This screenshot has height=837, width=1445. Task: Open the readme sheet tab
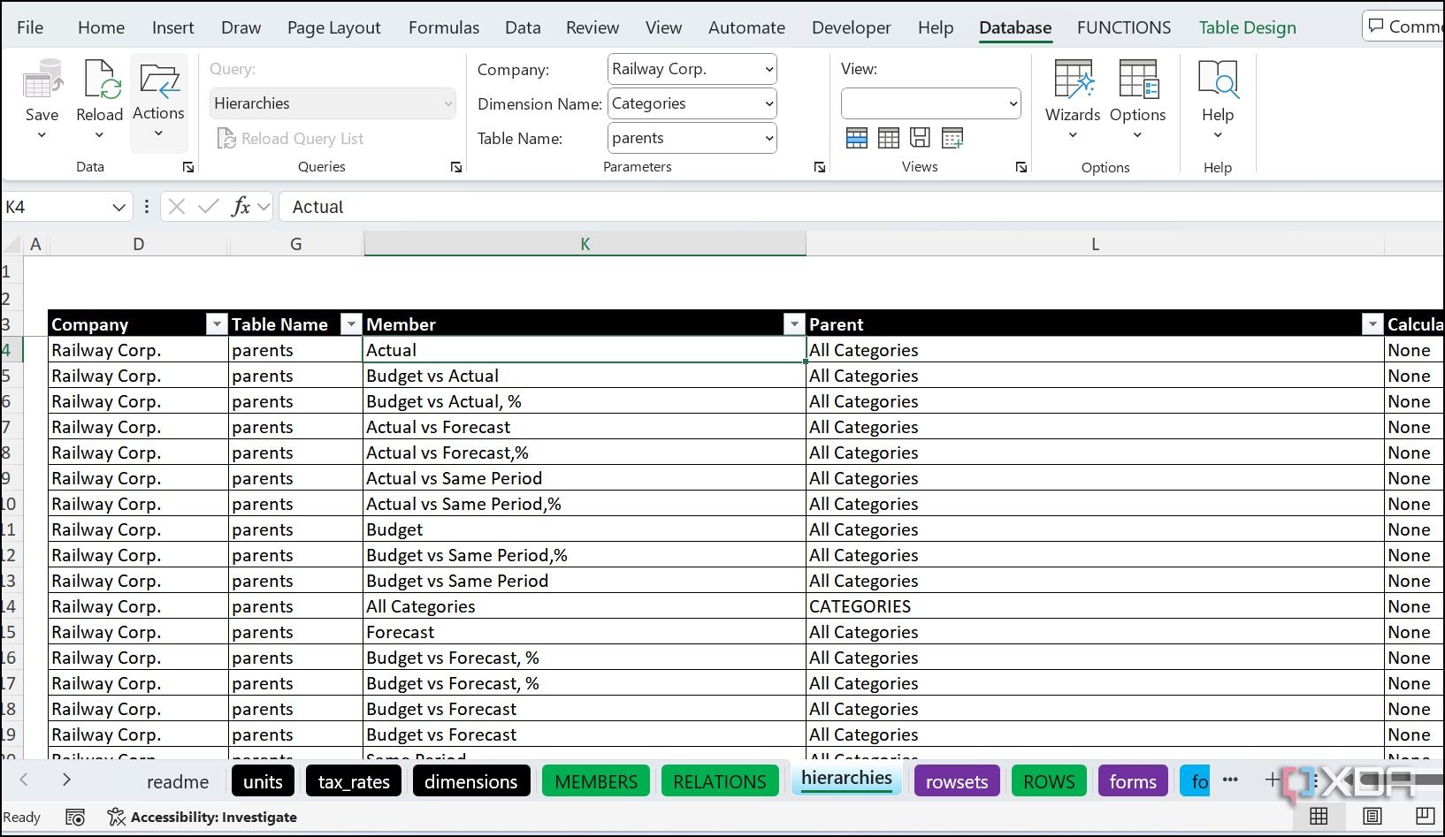178,781
